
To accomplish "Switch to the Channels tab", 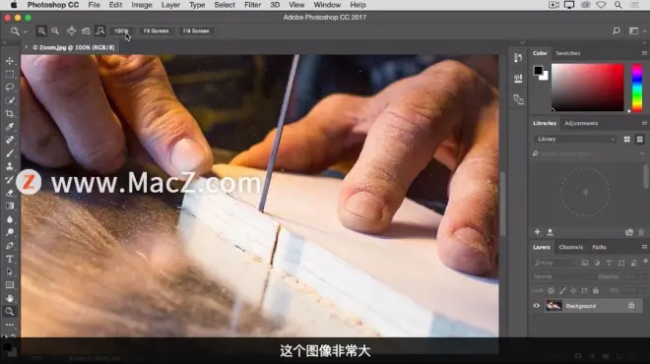I will [571, 247].
